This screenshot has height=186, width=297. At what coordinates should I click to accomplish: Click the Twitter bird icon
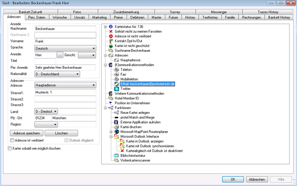click(x=117, y=89)
